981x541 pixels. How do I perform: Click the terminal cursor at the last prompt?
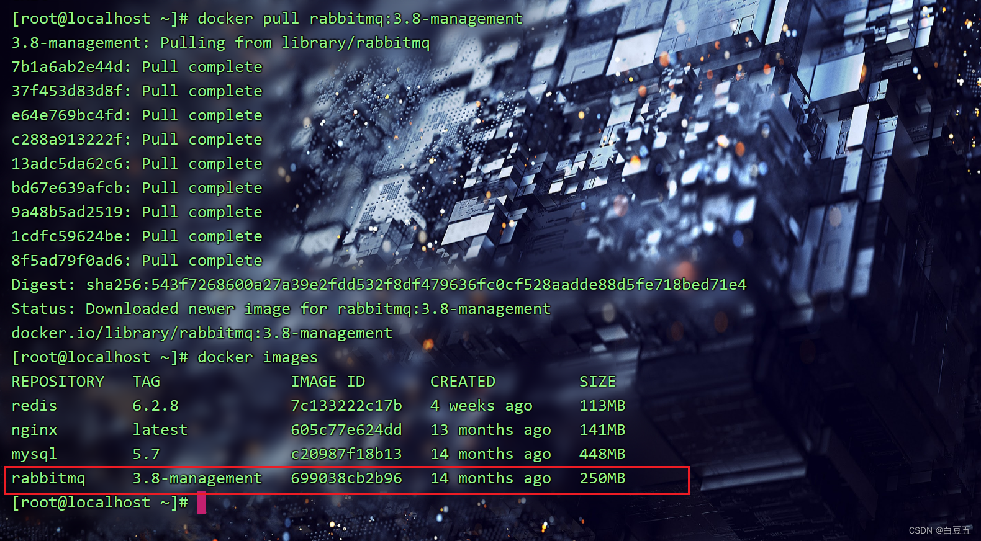(x=202, y=503)
